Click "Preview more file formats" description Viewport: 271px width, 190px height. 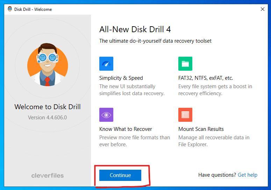pos(135,141)
